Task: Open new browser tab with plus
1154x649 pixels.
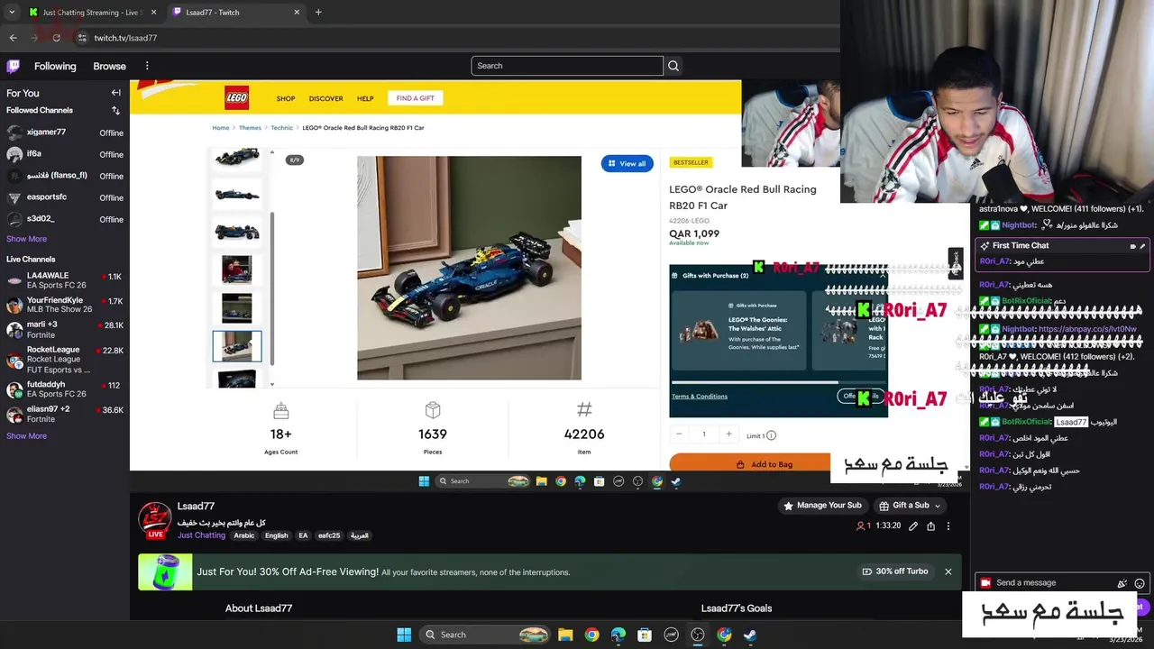Action: tap(318, 13)
